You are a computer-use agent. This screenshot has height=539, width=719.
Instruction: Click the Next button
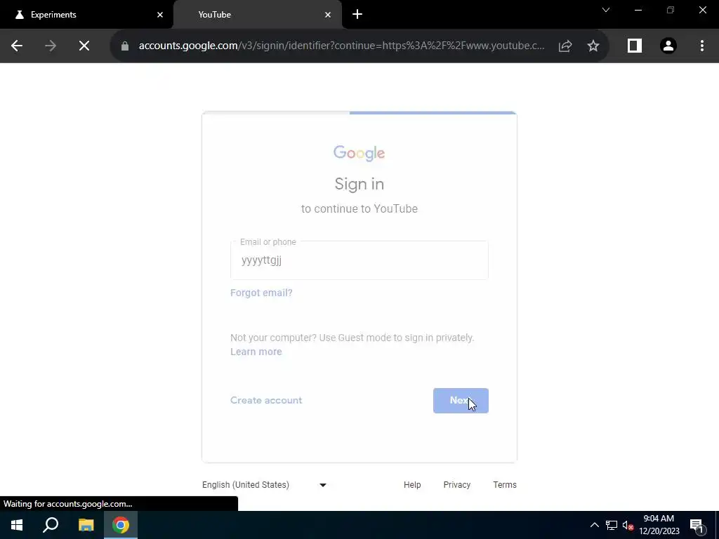[461, 401]
